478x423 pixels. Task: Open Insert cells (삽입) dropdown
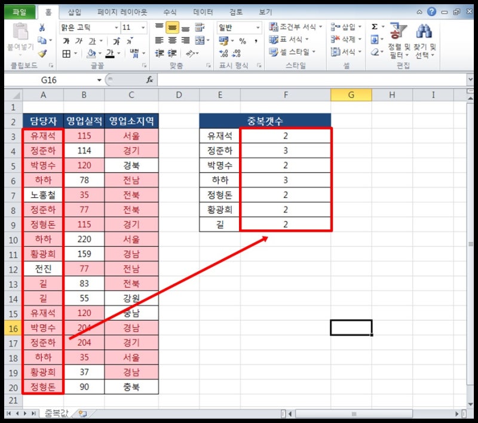point(346,27)
